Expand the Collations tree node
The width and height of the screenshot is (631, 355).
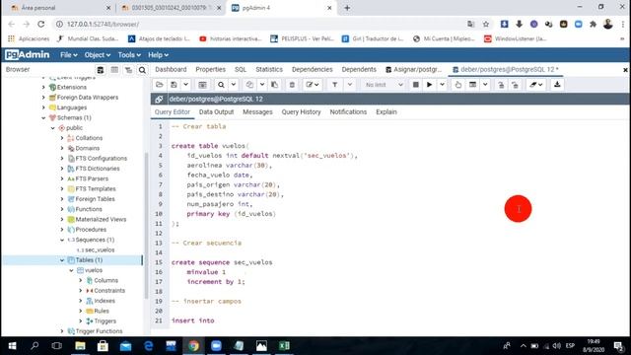point(62,138)
